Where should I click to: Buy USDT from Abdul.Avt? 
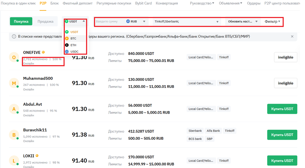282,109
